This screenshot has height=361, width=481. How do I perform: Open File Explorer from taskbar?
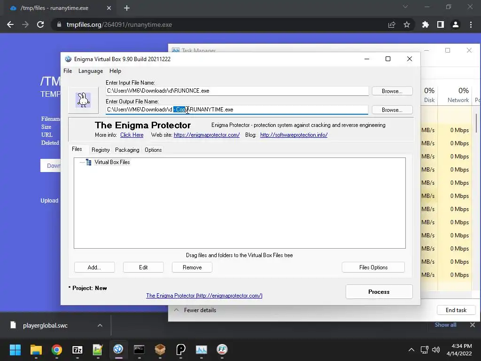pos(36,349)
